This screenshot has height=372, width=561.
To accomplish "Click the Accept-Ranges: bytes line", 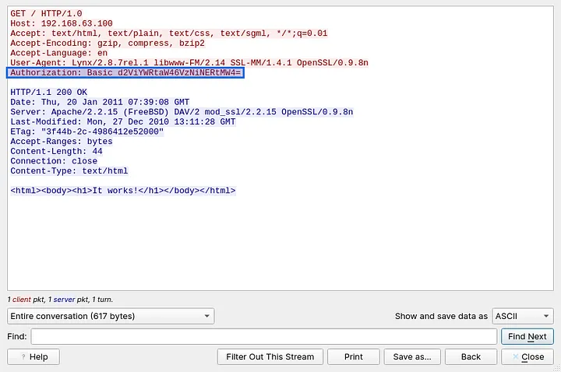I will (x=62, y=142).
